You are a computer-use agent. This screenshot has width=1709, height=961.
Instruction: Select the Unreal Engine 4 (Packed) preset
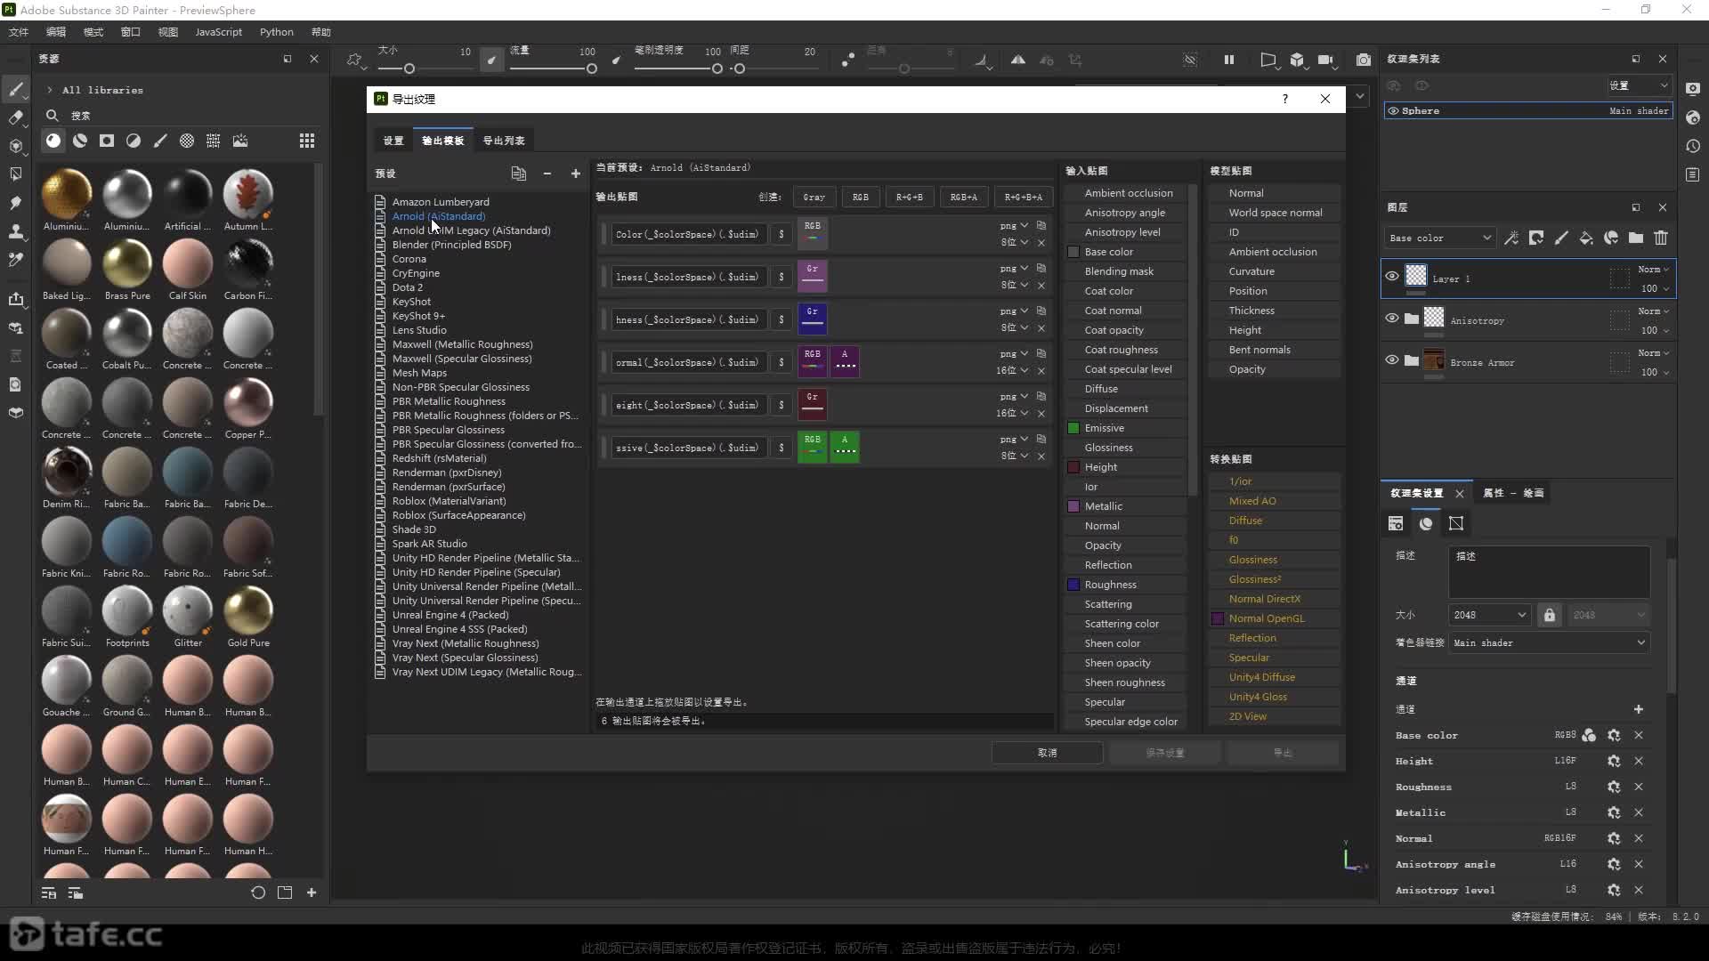(x=450, y=615)
